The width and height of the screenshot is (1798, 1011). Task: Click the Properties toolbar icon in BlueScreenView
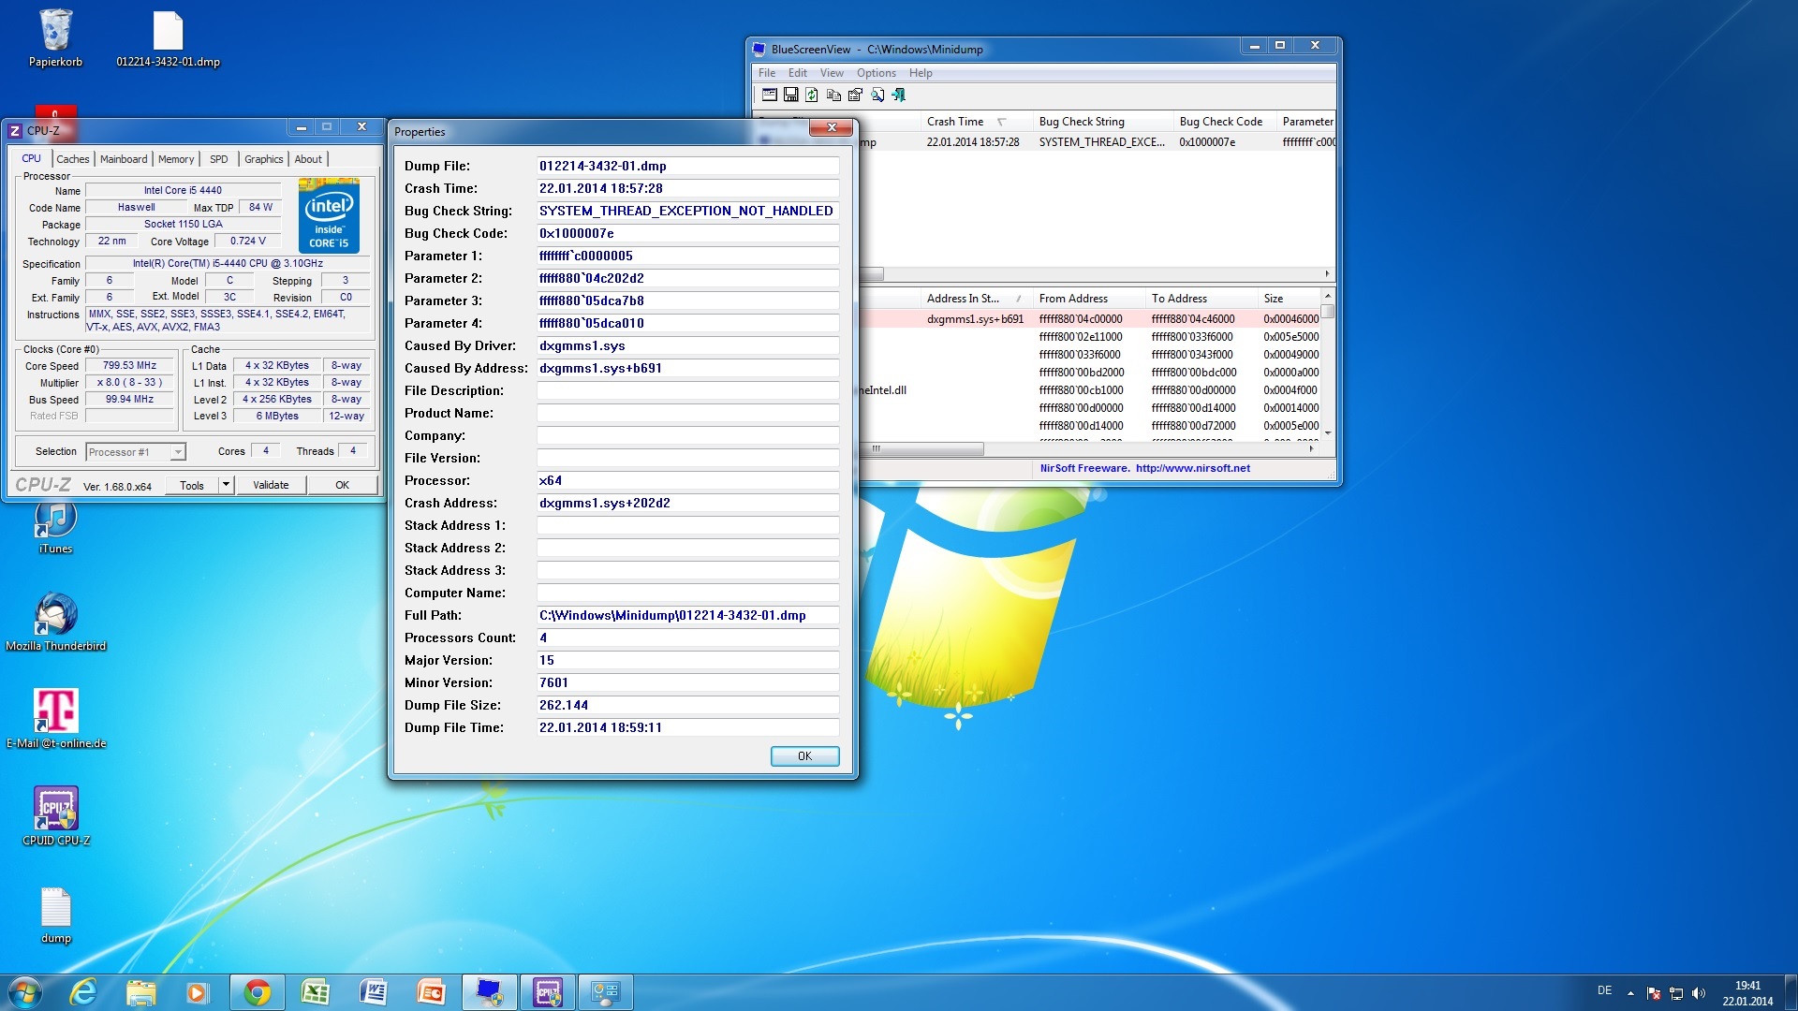(x=855, y=95)
